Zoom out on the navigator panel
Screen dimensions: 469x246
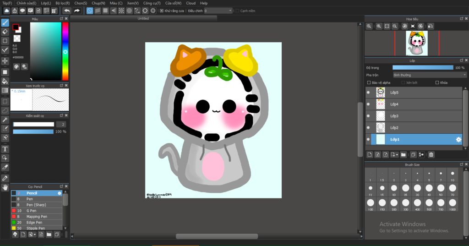pos(395,26)
